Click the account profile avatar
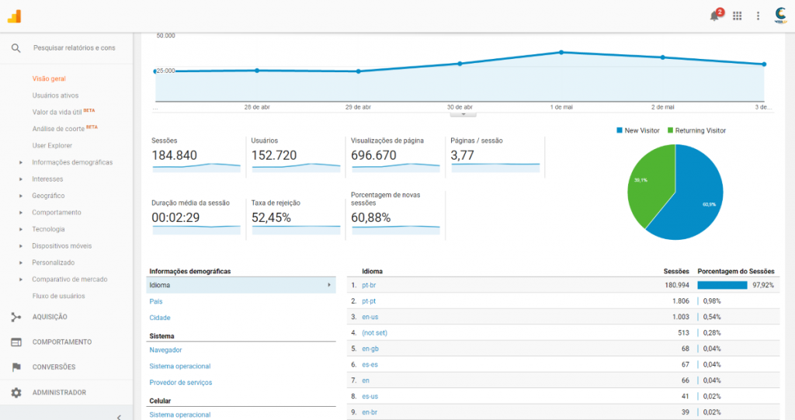Screen dimensions: 795x420 click(x=781, y=16)
